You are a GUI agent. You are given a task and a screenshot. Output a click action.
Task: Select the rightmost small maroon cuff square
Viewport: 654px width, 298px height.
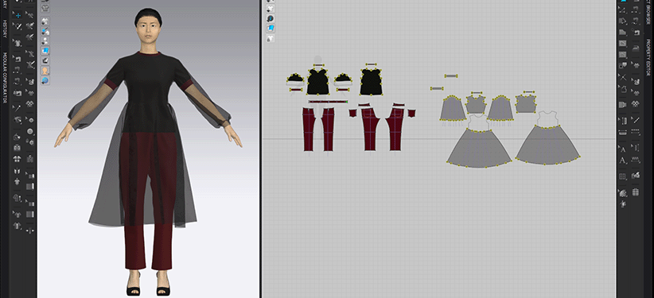(411, 113)
